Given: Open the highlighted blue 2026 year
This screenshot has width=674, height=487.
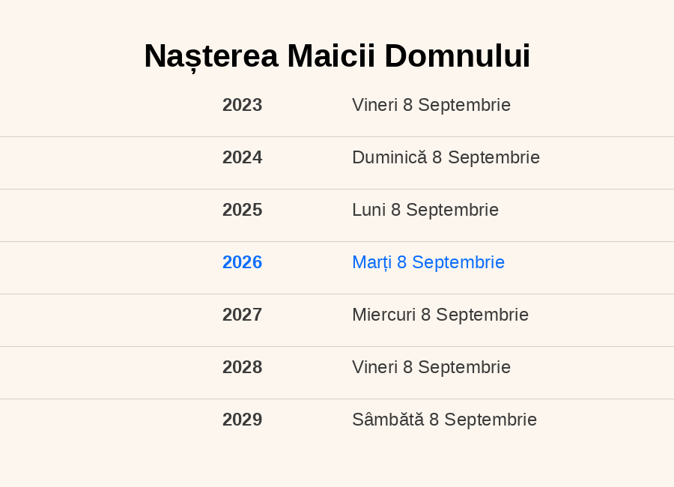Looking at the screenshot, I should click(x=242, y=262).
